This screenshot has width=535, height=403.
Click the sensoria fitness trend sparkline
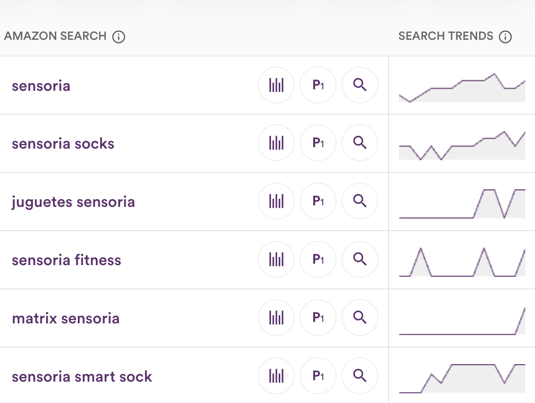click(462, 262)
